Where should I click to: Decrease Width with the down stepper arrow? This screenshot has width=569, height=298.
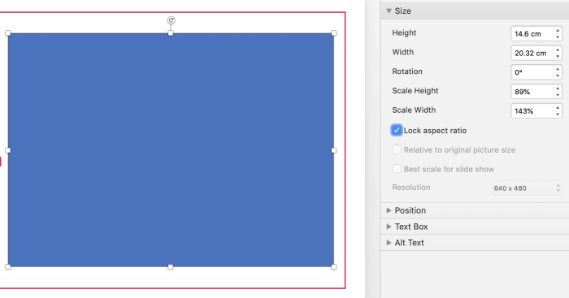(x=558, y=57)
